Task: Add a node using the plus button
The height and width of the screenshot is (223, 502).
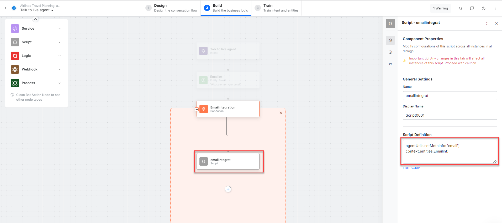Action: point(228,189)
